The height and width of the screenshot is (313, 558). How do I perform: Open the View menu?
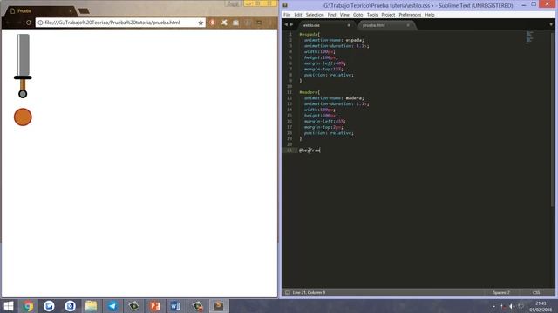pos(344,15)
